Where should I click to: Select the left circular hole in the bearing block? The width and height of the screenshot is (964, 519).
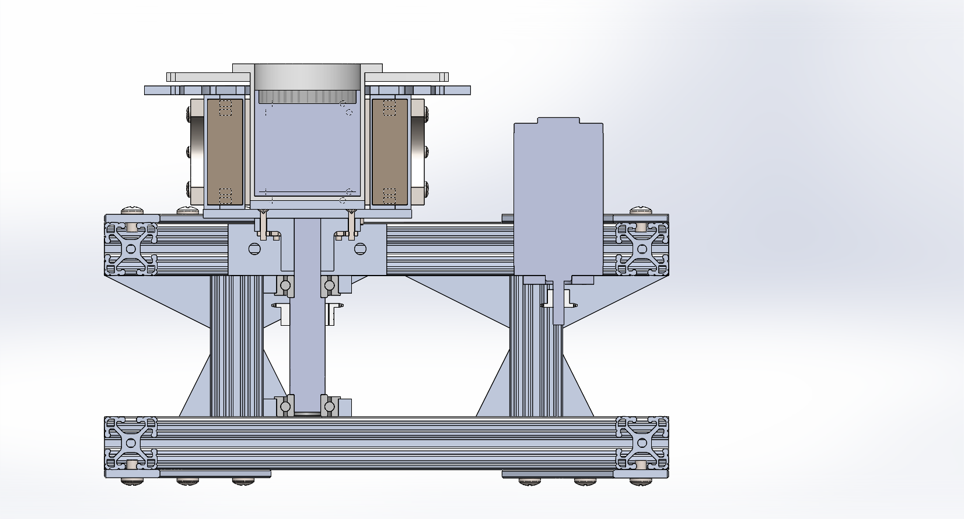pyautogui.click(x=254, y=249)
